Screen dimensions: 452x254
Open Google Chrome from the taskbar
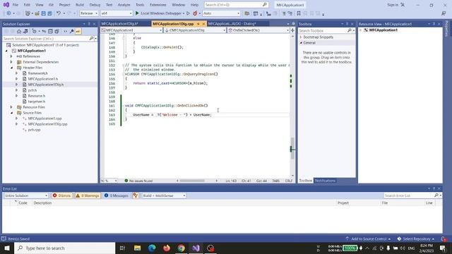(x=182, y=248)
